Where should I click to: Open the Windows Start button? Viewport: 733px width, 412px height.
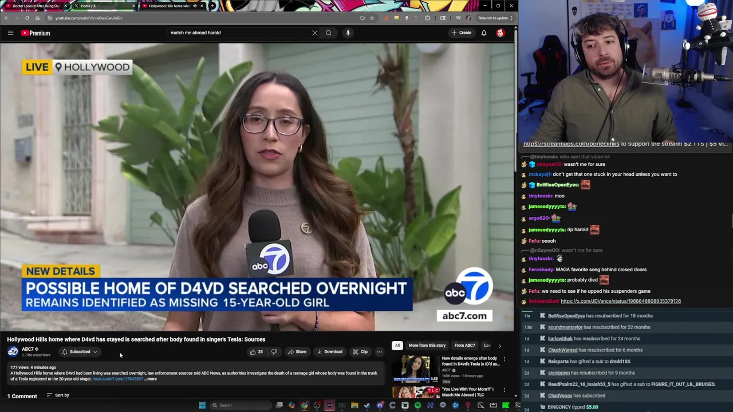click(202, 405)
